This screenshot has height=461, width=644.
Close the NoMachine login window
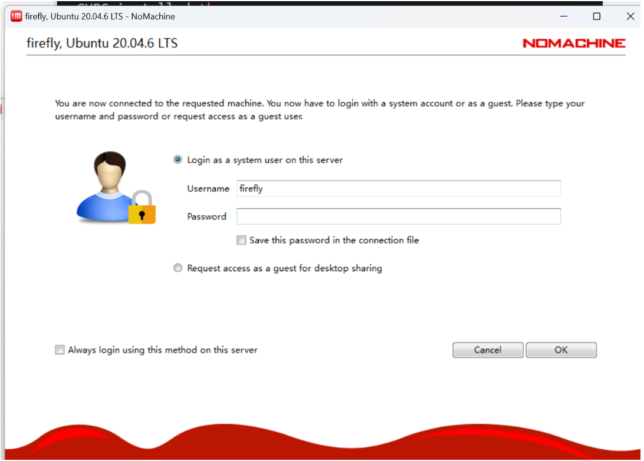(630, 16)
